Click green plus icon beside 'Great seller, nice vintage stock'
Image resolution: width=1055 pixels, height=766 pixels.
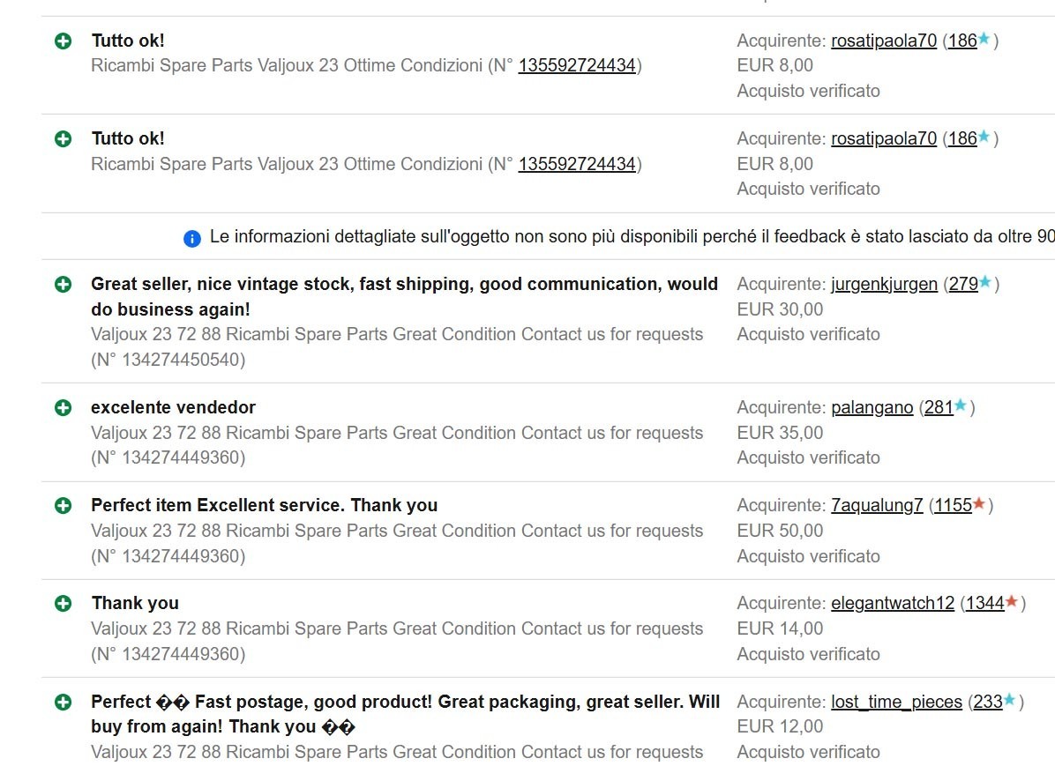pyautogui.click(x=64, y=285)
